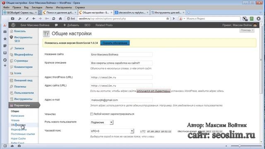Open 'SEO' in the admin bar
Viewport: 265px width, 149px height.
pos(87,25)
